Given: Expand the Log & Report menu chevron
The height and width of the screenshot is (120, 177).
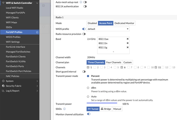Looking at the screenshot, I should (37, 91).
